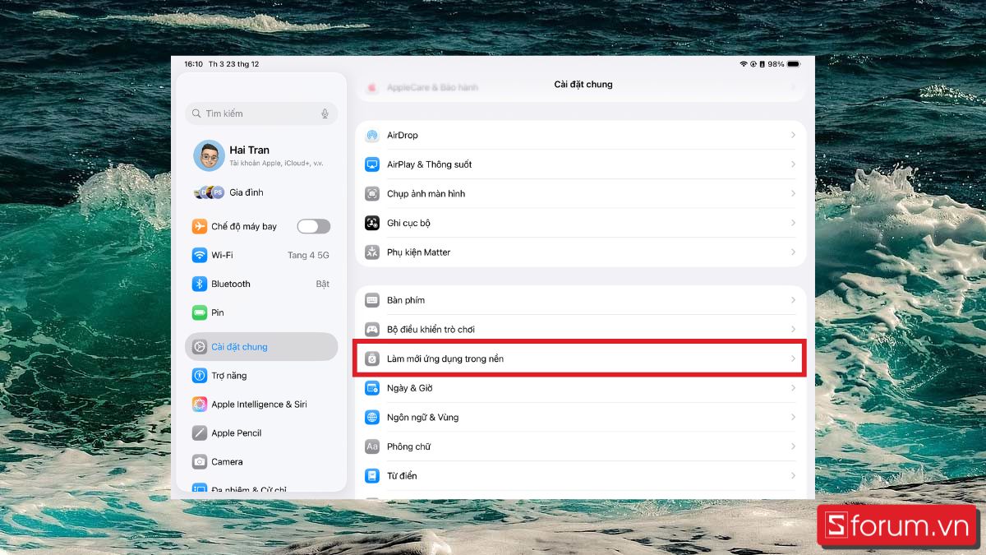Click the Ghi cục bộ icon
The width and height of the screenshot is (986, 555).
pyautogui.click(x=372, y=223)
